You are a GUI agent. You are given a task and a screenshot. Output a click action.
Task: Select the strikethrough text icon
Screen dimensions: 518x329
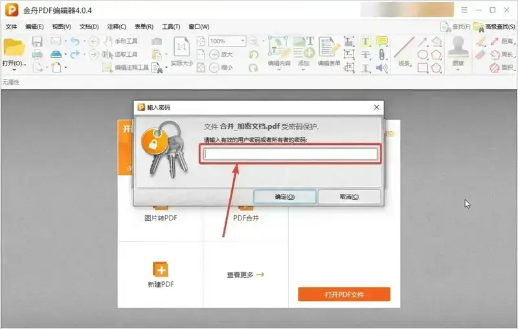(365, 55)
